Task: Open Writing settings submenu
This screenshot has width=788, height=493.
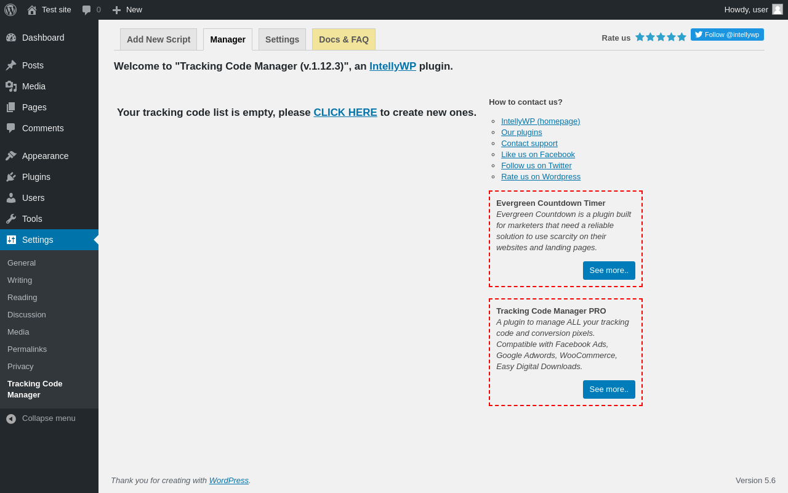Action: coord(20,280)
